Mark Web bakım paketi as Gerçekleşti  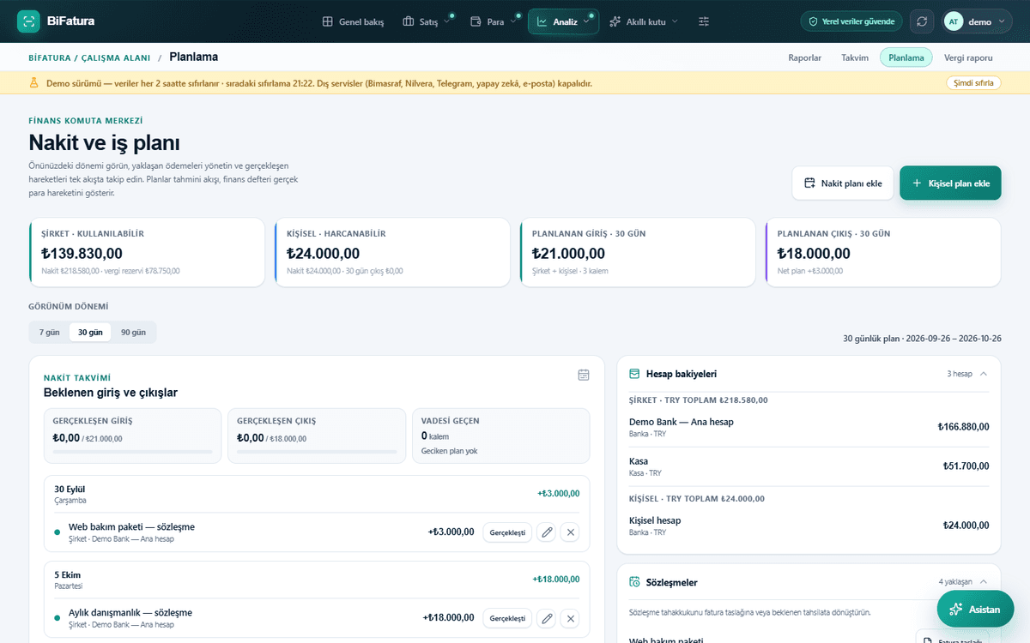click(x=507, y=532)
